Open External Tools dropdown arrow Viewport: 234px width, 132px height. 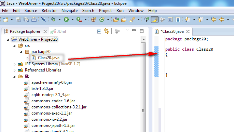85,19
